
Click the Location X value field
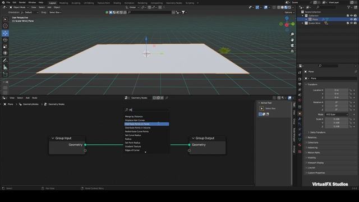tap(337, 90)
